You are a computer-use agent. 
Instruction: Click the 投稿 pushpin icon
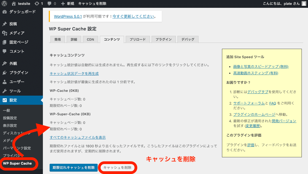click(5, 24)
